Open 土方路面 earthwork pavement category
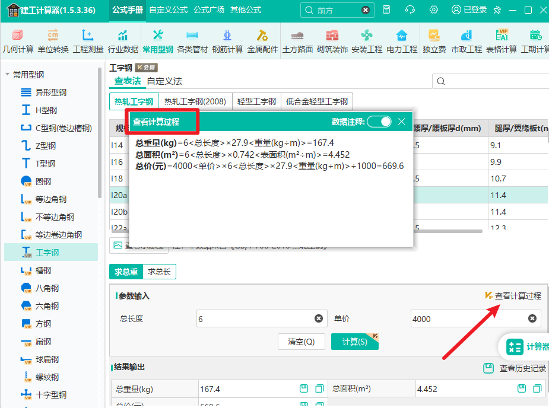This screenshot has height=408, width=549. (297, 42)
